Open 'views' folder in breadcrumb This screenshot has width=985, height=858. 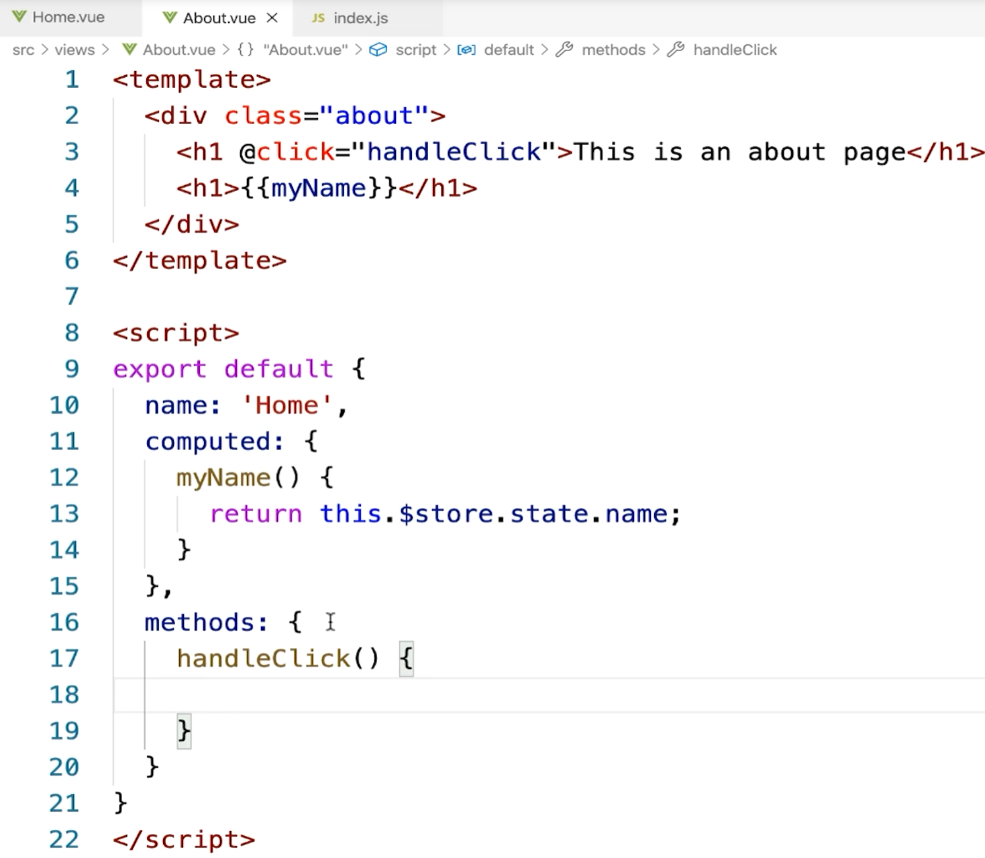coord(74,50)
